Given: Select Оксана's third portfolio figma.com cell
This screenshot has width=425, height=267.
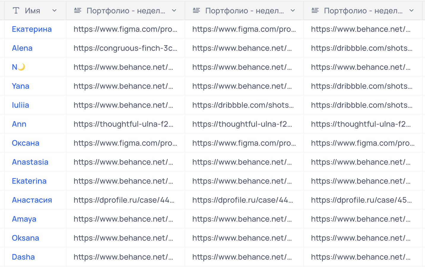Looking at the screenshot, I should [x=363, y=143].
